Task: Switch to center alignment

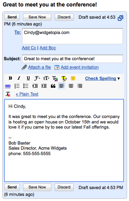Action: 71,86
